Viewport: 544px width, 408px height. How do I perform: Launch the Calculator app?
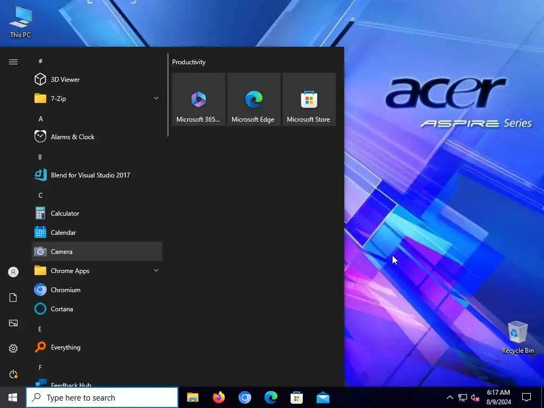[97, 214]
